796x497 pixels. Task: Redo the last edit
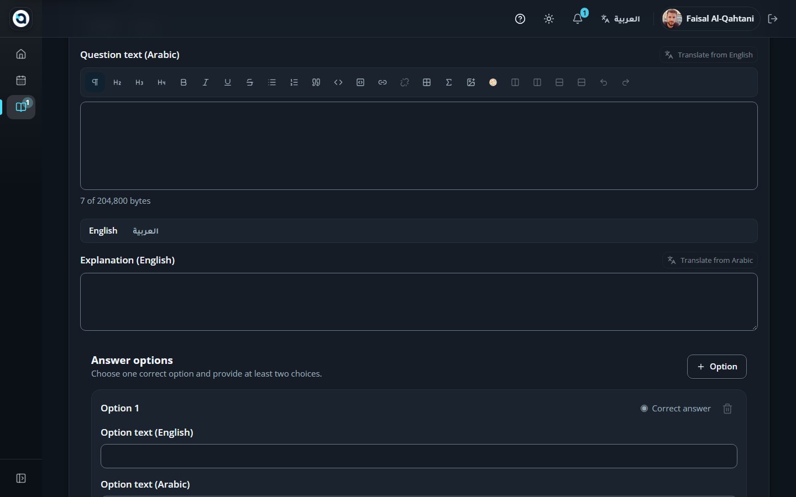[626, 82]
